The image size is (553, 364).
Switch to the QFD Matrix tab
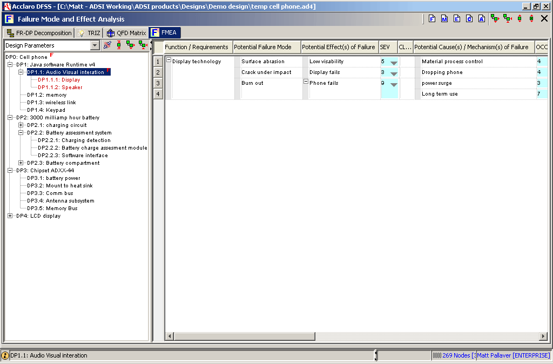tap(125, 32)
